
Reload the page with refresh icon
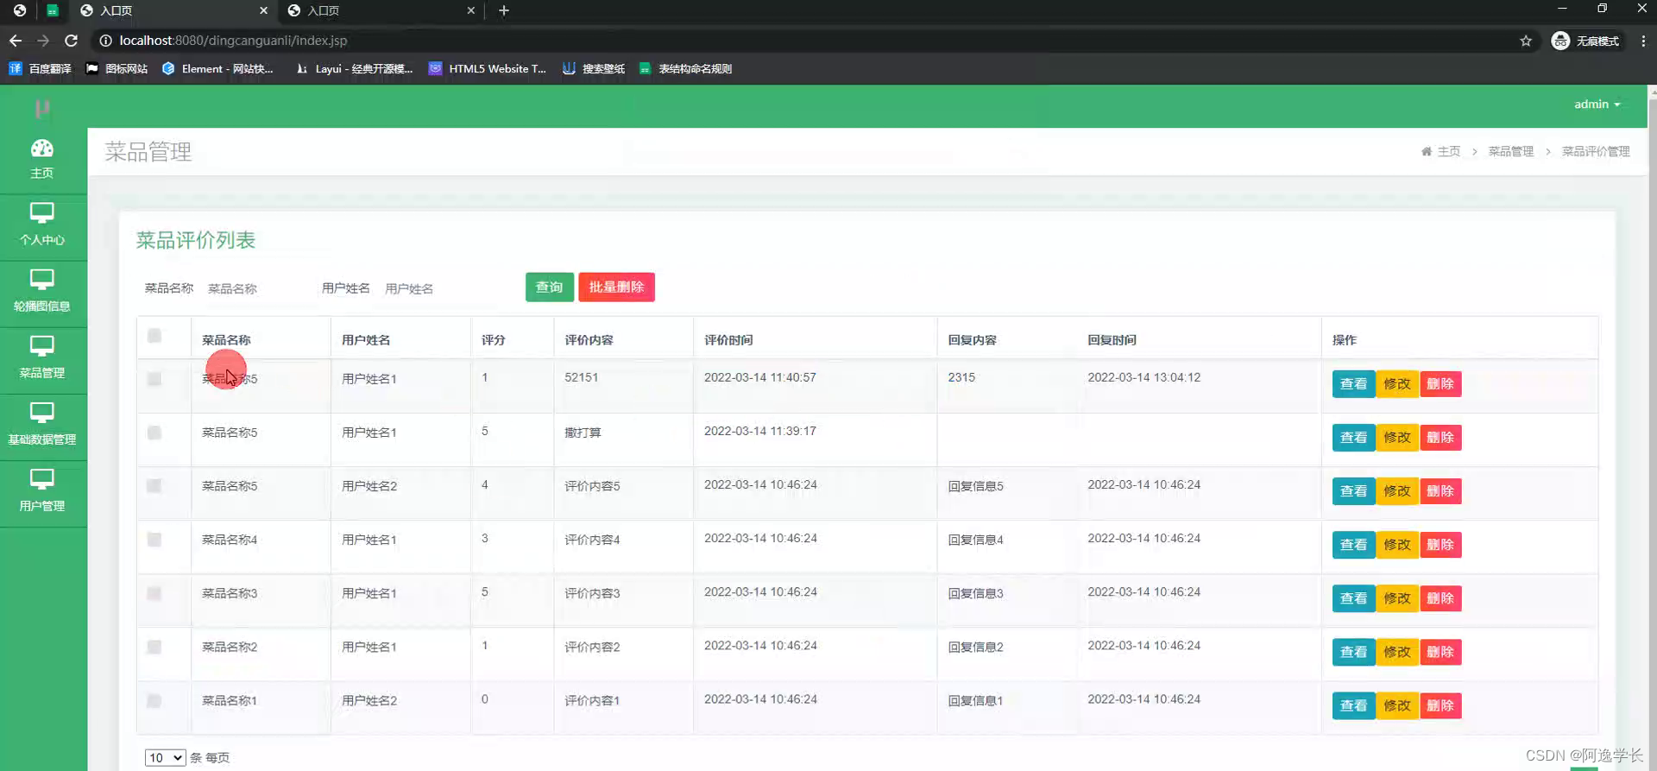[x=71, y=41]
